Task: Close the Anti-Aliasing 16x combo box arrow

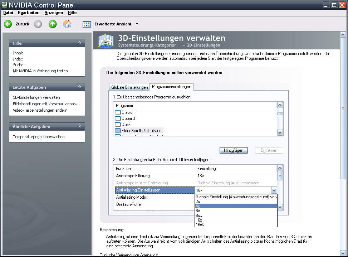Action: pyautogui.click(x=274, y=190)
